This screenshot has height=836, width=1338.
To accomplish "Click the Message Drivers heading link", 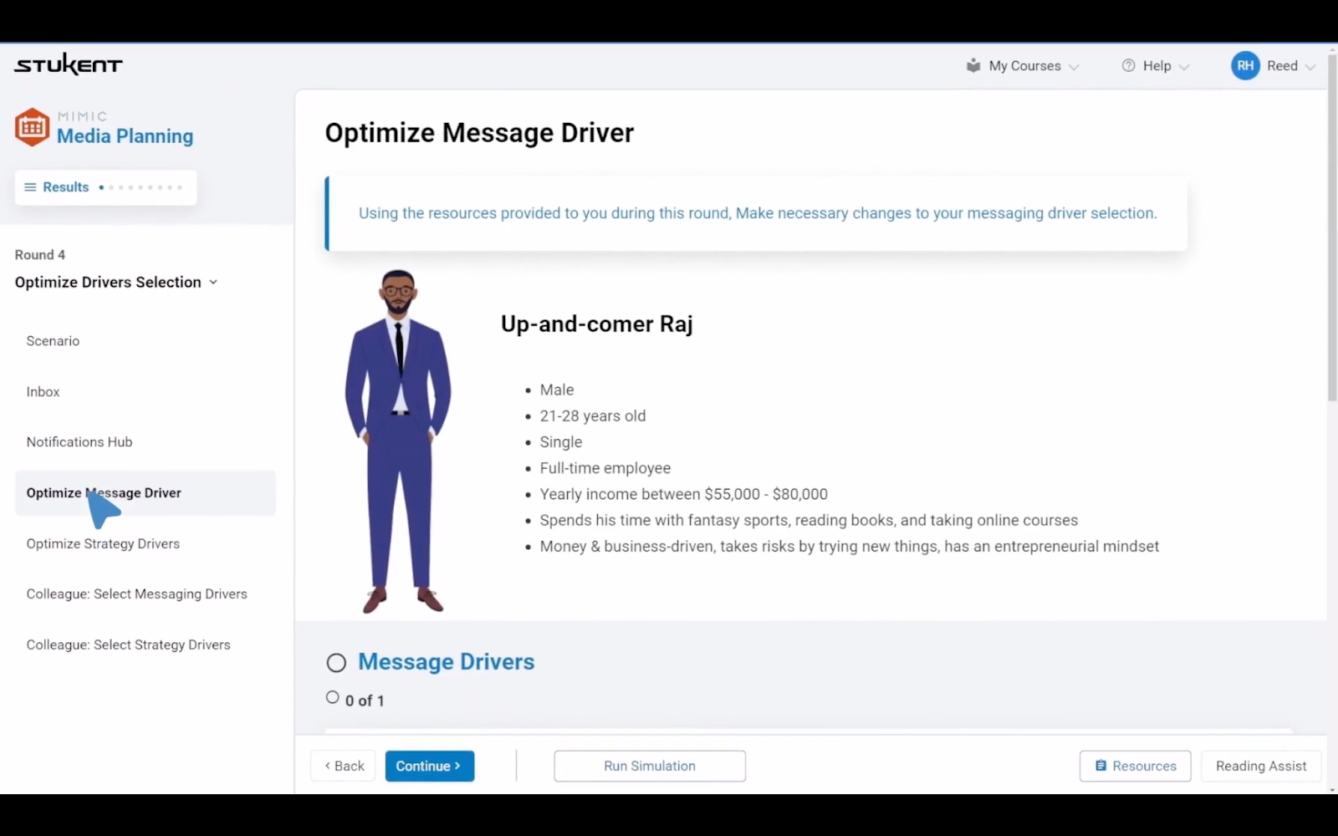I will pyautogui.click(x=446, y=662).
